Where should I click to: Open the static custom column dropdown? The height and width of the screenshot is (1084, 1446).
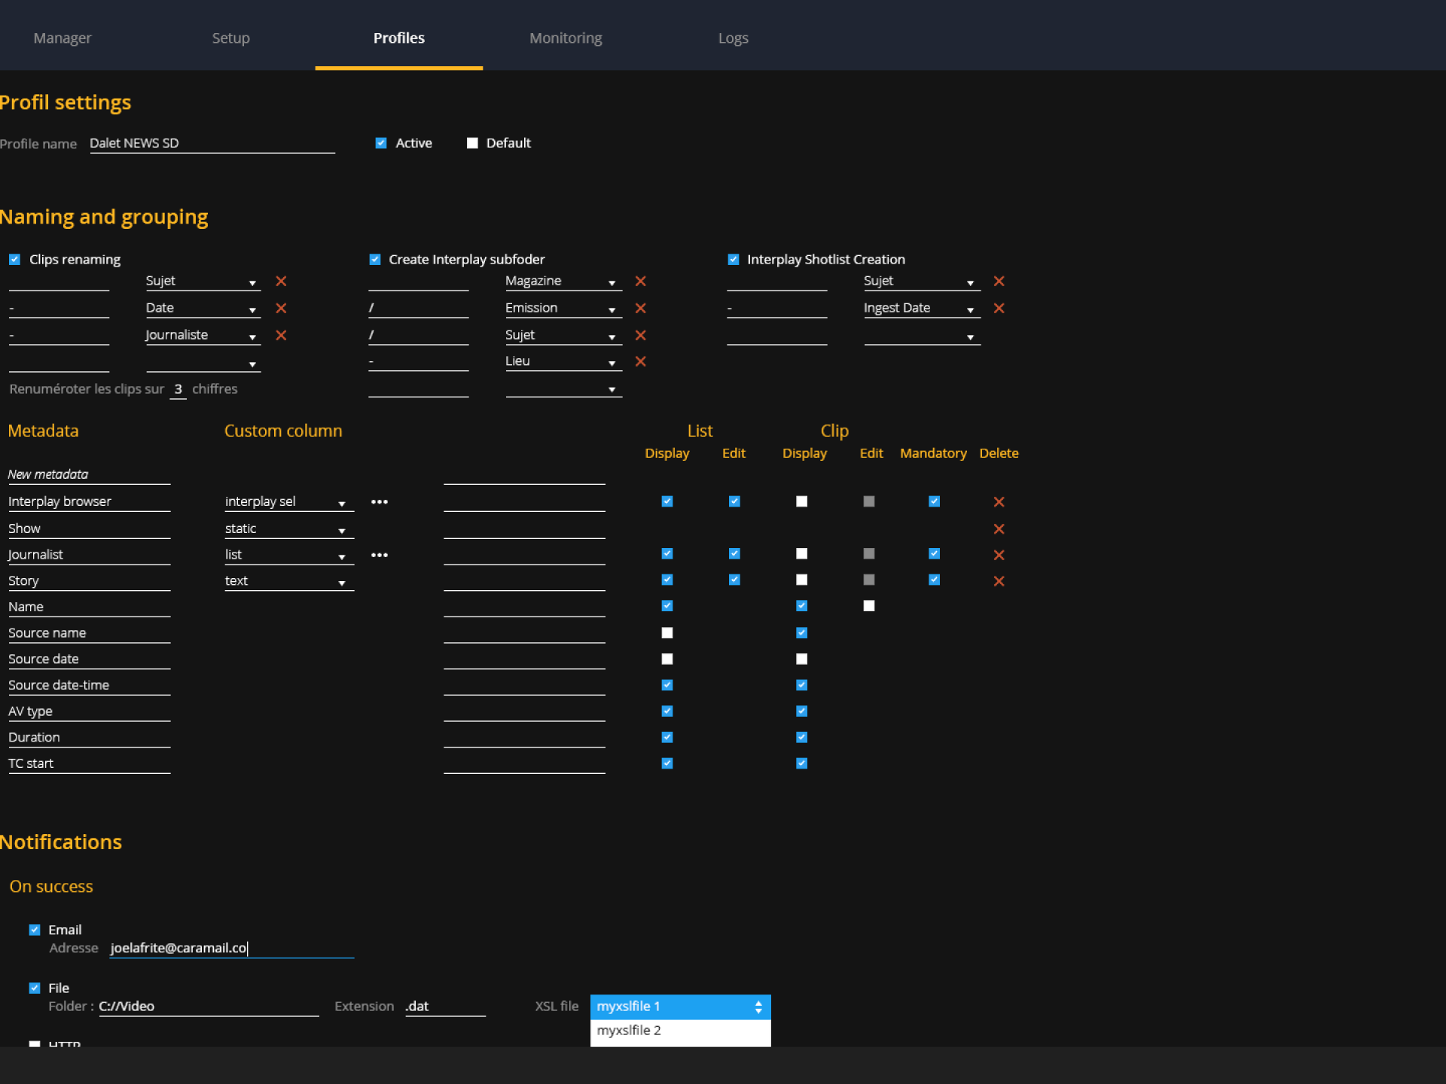point(289,529)
